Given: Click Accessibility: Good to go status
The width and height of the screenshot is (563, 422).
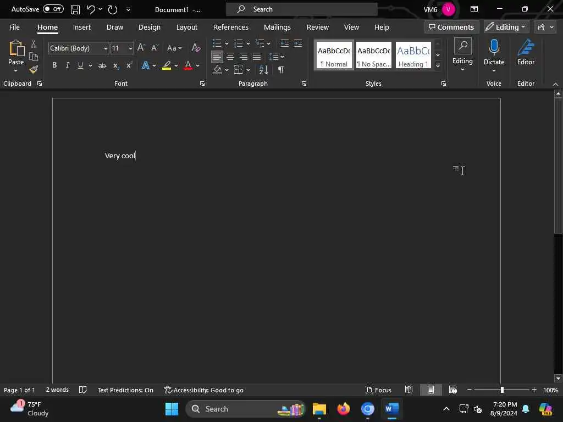Looking at the screenshot, I should [203, 390].
